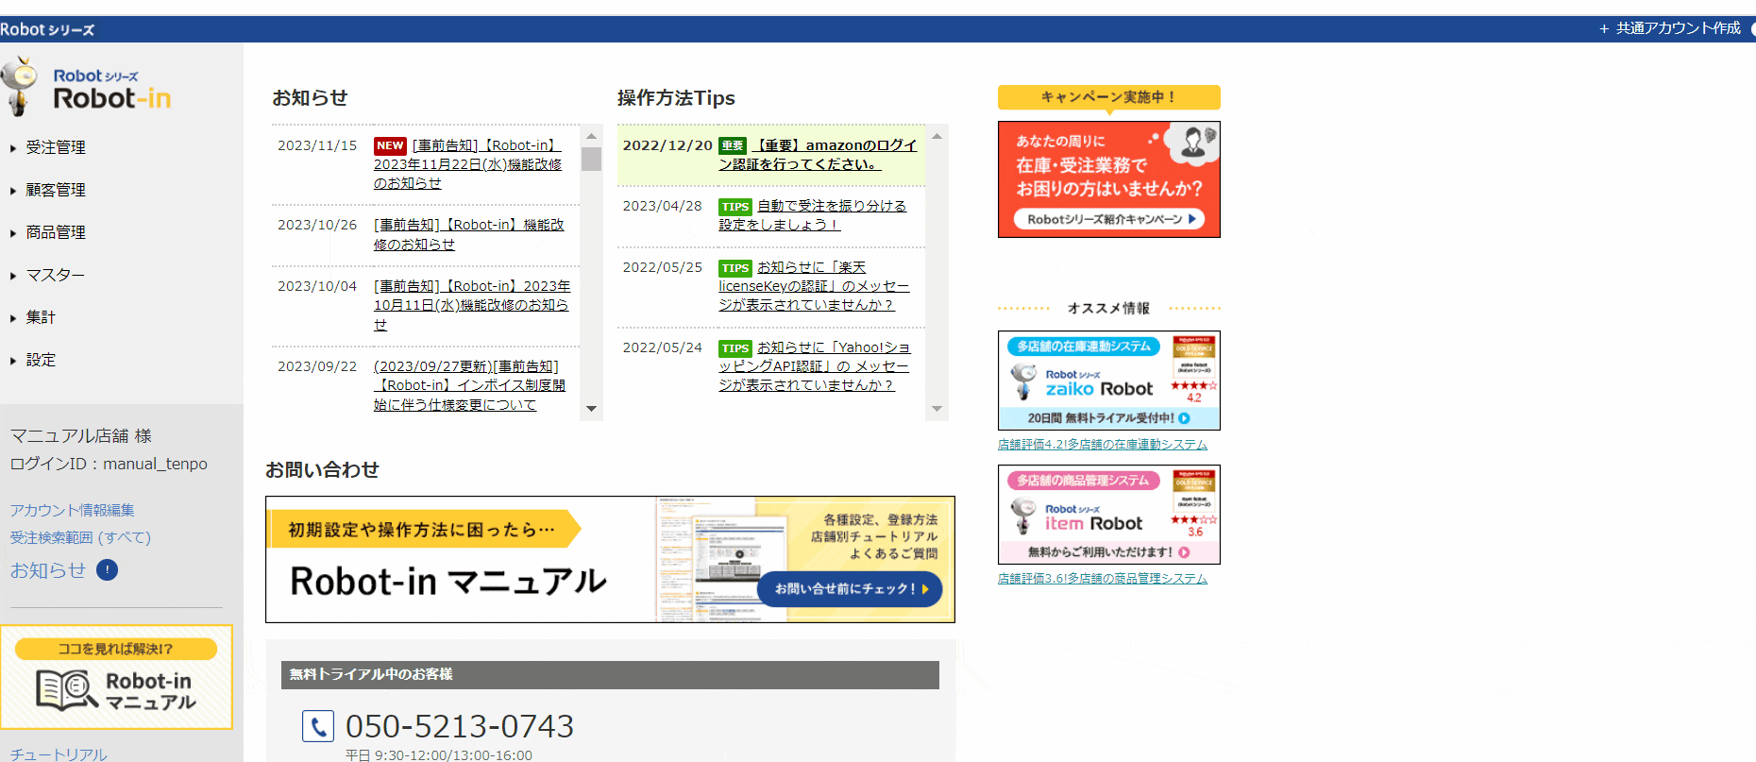This screenshot has width=1756, height=762.
Task: Click the date 2022/12/20
Action: click(667, 145)
